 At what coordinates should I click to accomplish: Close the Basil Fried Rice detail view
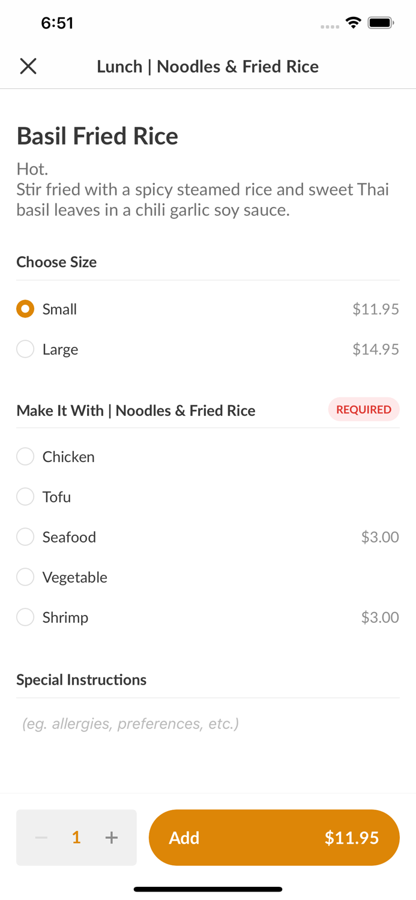tap(28, 66)
